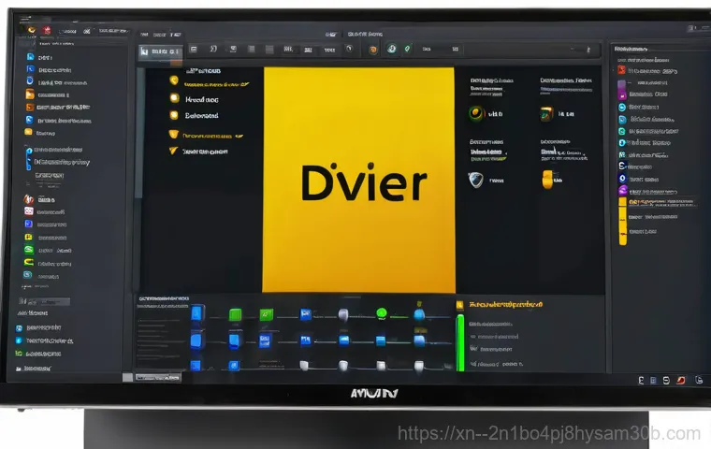Expand the second yellow triangle item in center list
This screenshot has height=449, width=711.
[x=173, y=151]
